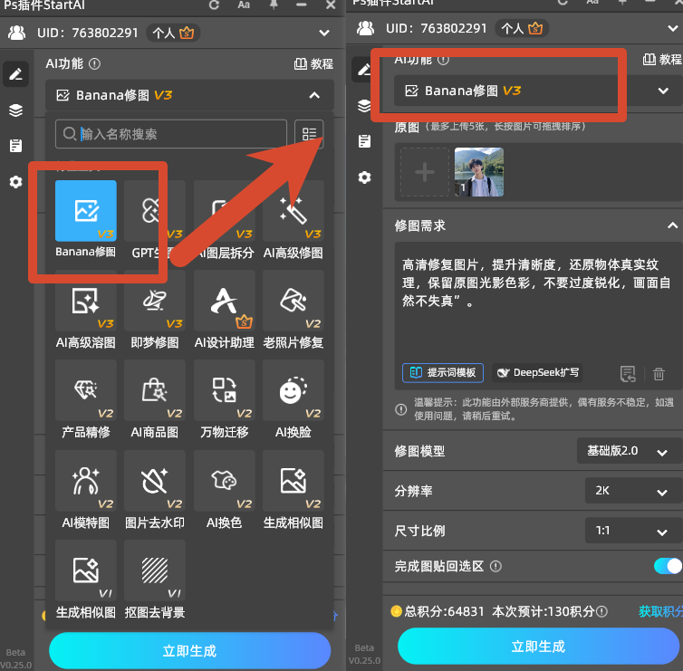Select the AI换色 tool
The image size is (683, 671).
click(x=225, y=481)
